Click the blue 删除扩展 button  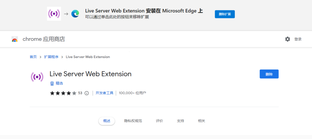(225, 14)
